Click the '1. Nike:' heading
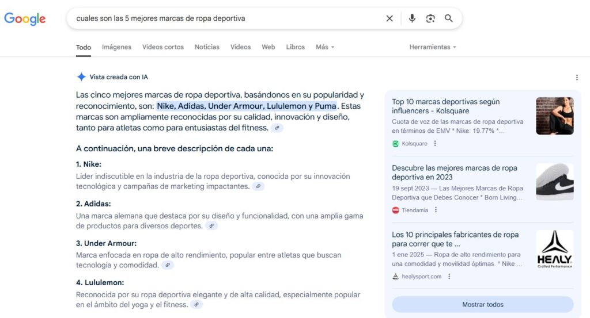Image resolution: width=590 pixels, height=318 pixels. click(88, 164)
